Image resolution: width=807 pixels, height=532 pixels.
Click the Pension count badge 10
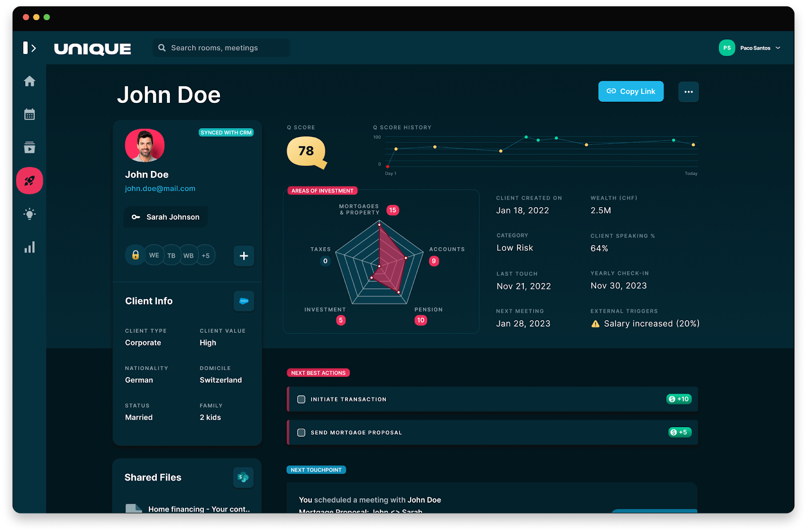[x=421, y=320]
